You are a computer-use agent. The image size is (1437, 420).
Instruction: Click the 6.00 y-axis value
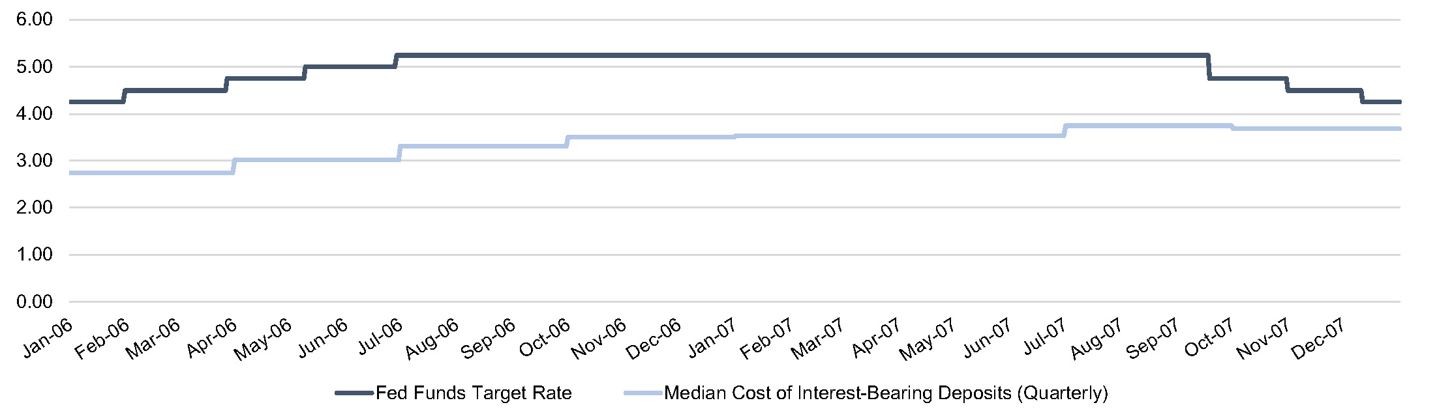click(x=35, y=20)
